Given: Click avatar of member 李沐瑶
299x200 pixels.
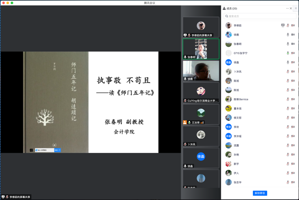Looking at the screenshot, I should 229,136.
